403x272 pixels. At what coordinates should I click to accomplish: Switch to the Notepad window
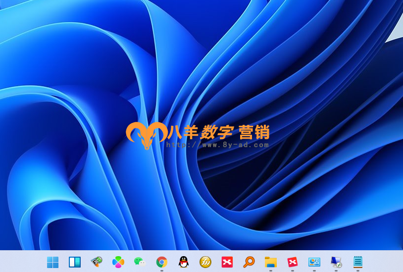(358, 262)
